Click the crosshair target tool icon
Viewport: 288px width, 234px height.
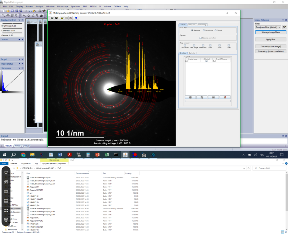29,16
